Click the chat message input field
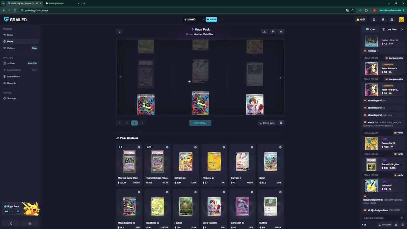 click(381, 218)
